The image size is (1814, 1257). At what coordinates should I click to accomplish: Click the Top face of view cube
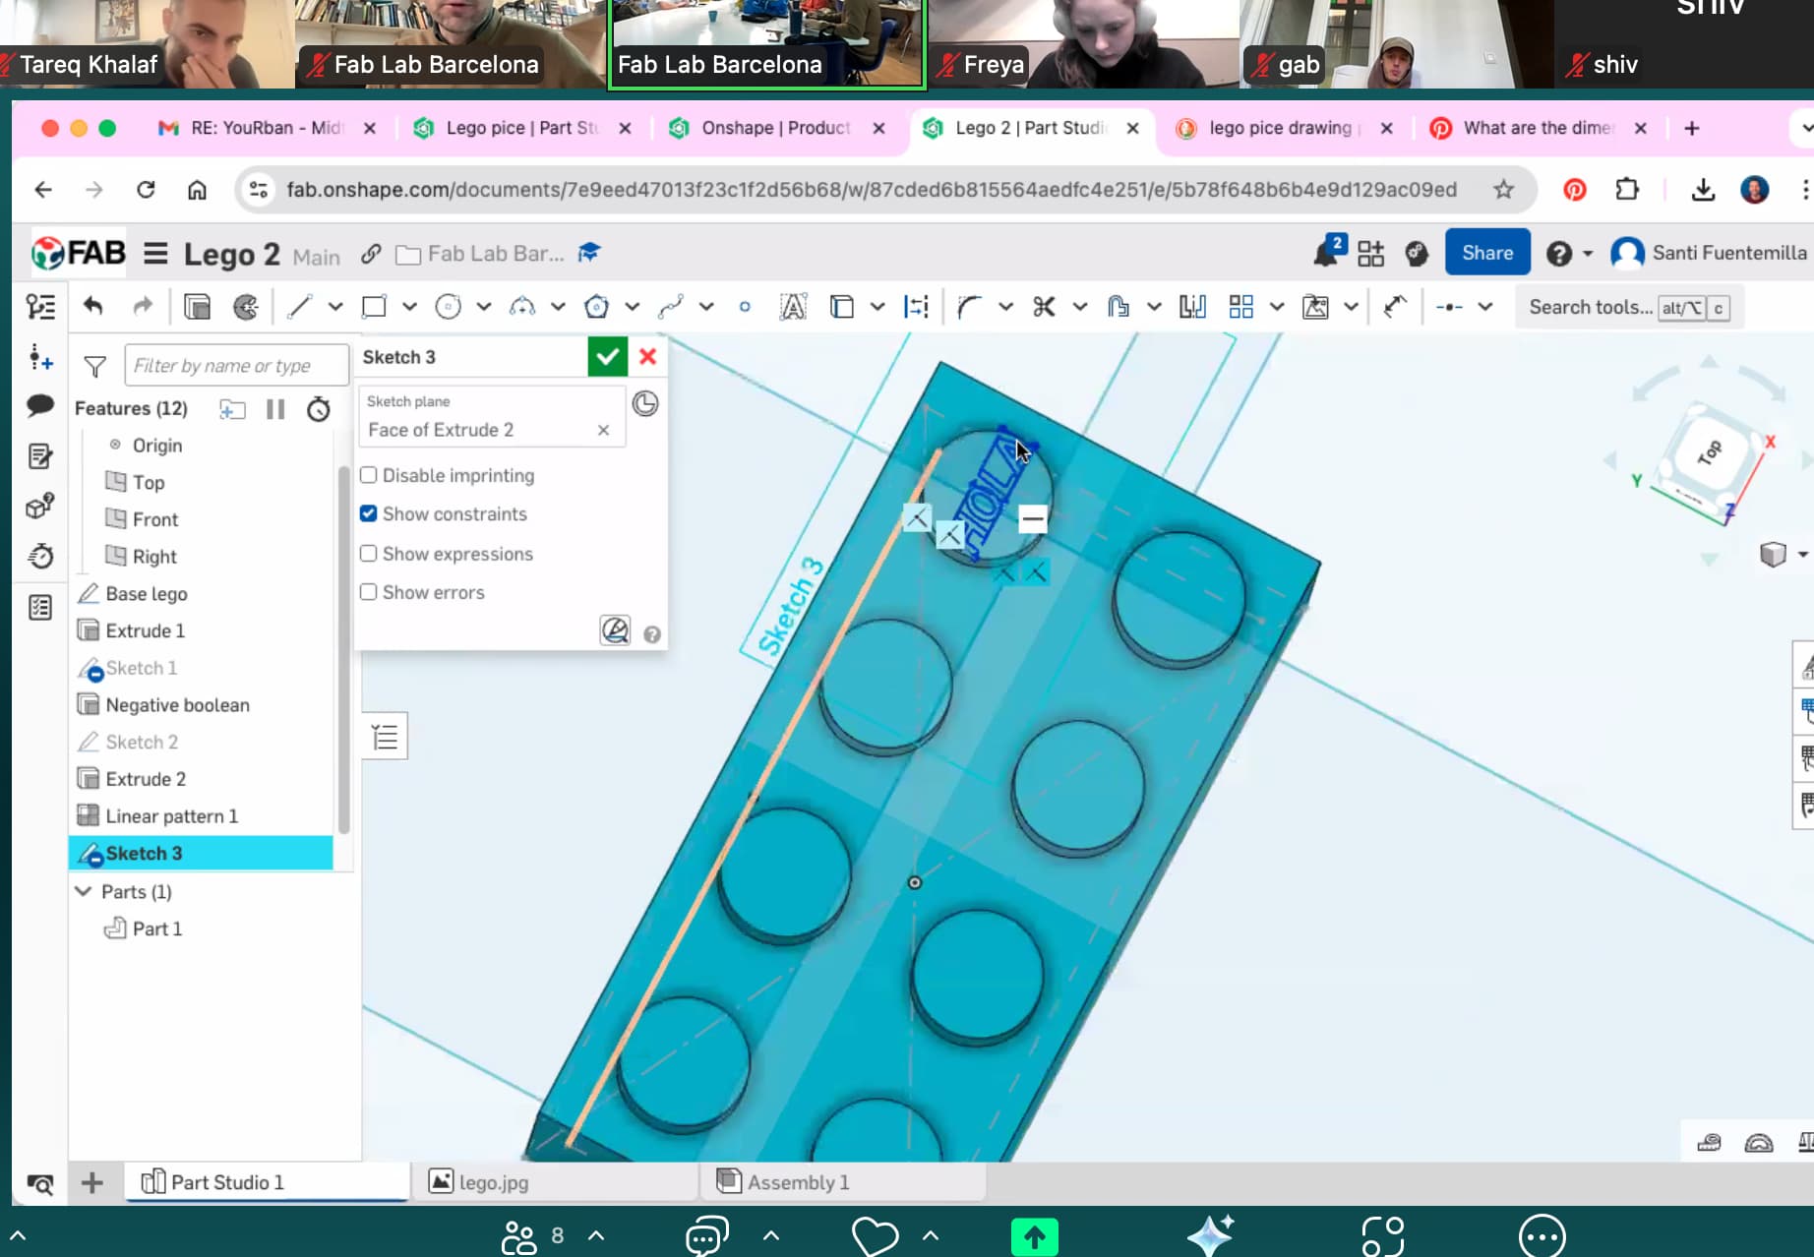(1710, 453)
